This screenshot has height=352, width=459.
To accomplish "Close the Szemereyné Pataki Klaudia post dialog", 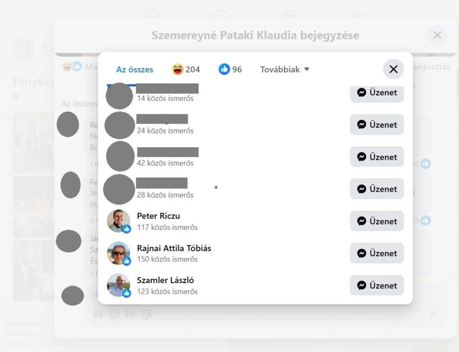I will (x=437, y=35).
